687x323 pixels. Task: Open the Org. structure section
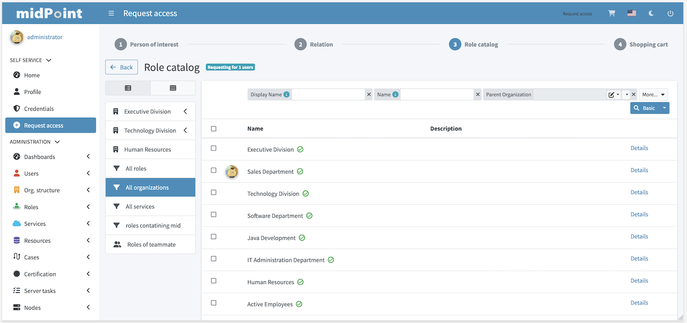42,189
